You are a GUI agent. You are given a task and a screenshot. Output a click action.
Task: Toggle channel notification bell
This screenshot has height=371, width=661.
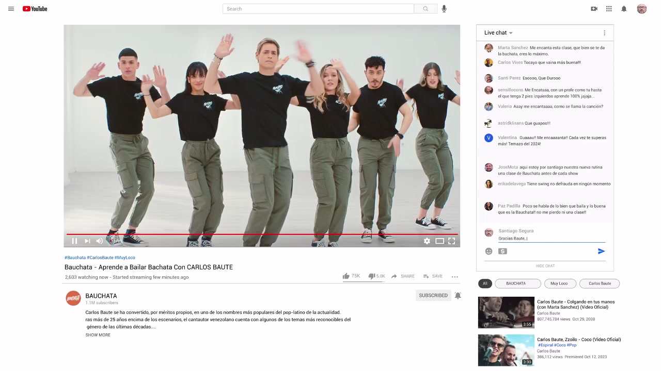(458, 295)
